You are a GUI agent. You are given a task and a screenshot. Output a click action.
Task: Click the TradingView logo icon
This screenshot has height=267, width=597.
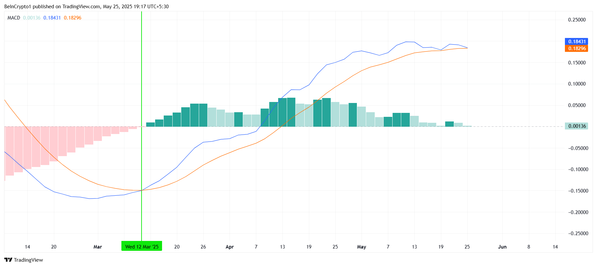click(x=8, y=260)
